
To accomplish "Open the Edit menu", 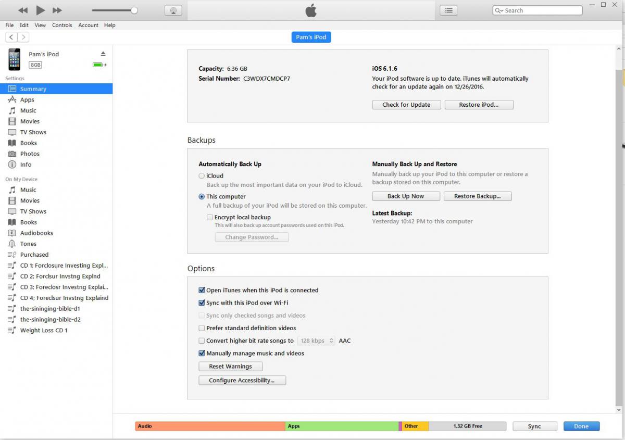I will (24, 25).
